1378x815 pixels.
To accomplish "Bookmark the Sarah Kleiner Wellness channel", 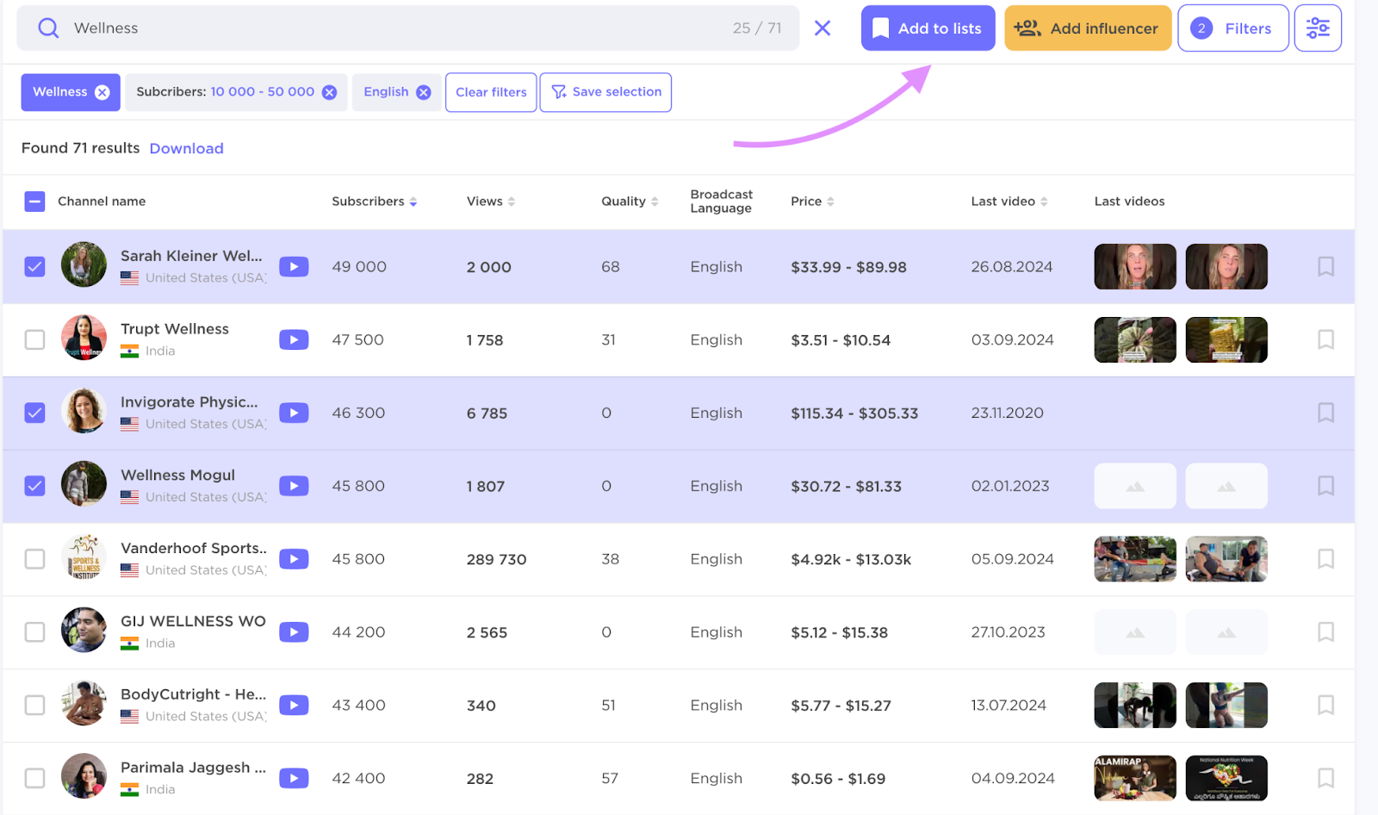I will [x=1325, y=266].
